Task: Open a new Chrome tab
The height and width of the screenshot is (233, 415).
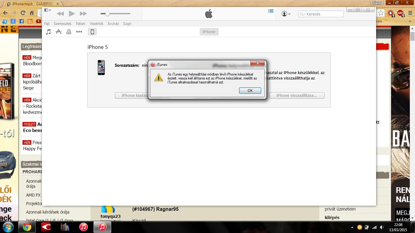Action: pos(68,4)
